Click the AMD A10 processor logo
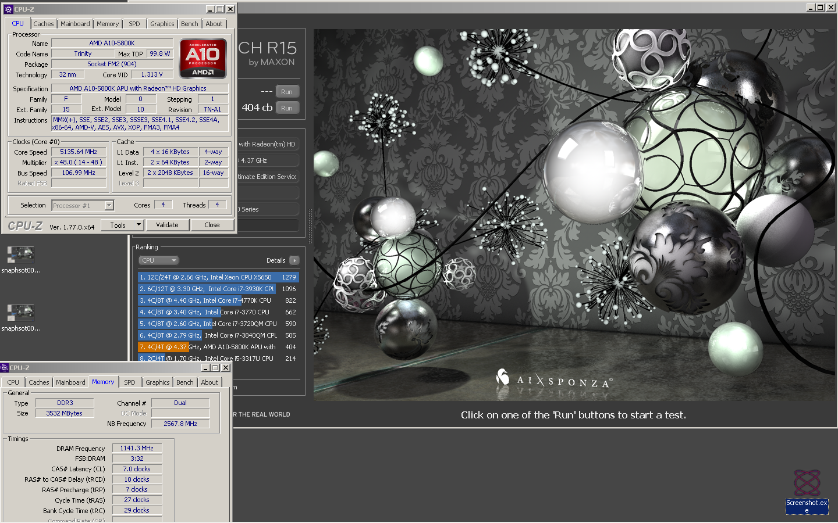Viewport: 838px width, 523px height. [x=203, y=58]
